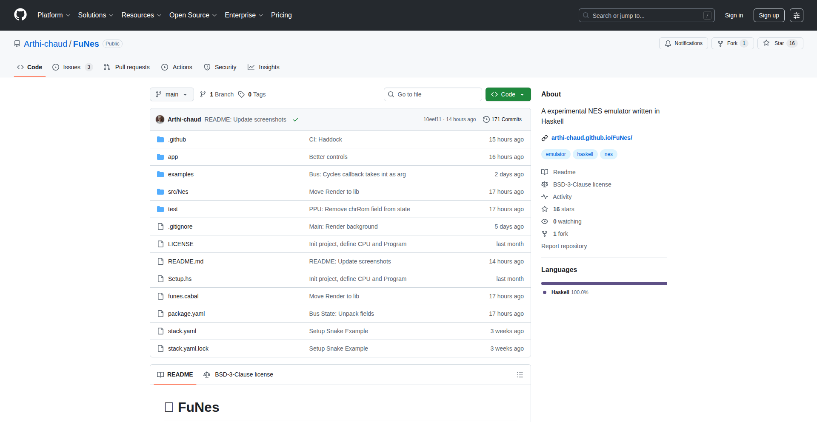Switch to the Issues tab

pyautogui.click(x=72, y=67)
